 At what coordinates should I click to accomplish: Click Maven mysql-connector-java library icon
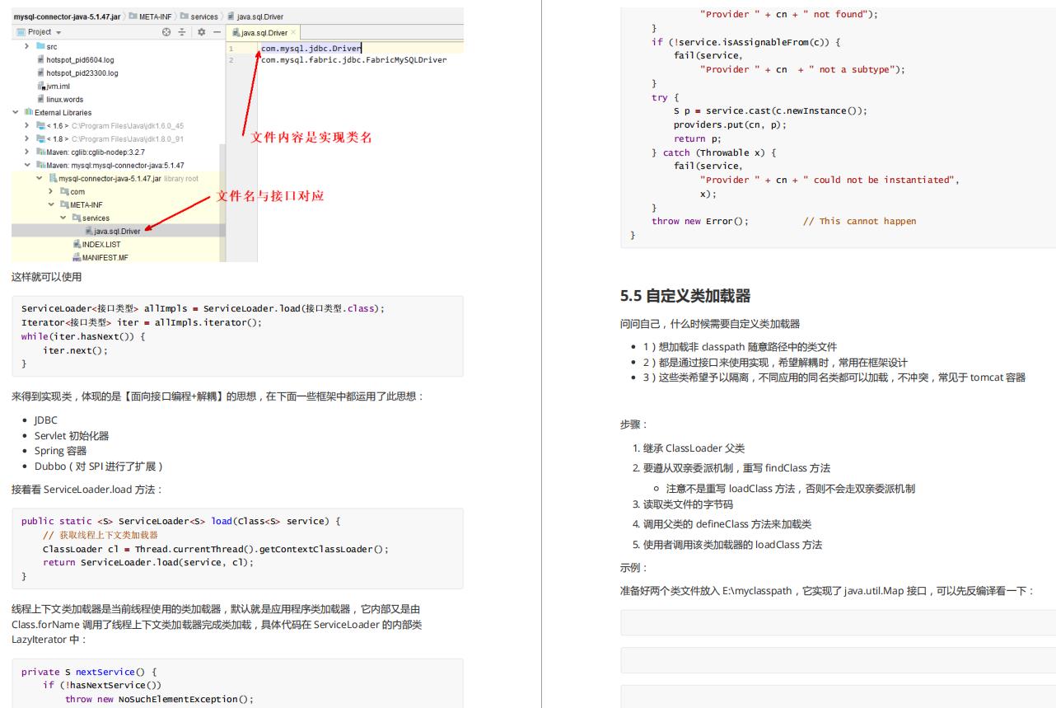point(40,165)
